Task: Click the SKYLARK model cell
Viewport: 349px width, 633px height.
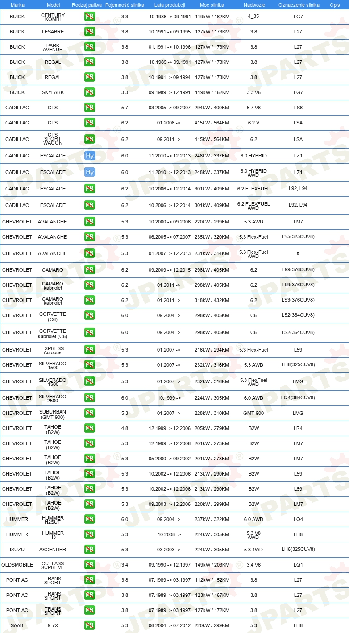Action: coord(53,92)
